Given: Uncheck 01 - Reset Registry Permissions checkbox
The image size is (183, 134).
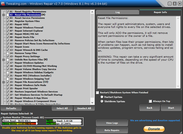Looking at the screenshot, I should click(8, 12).
